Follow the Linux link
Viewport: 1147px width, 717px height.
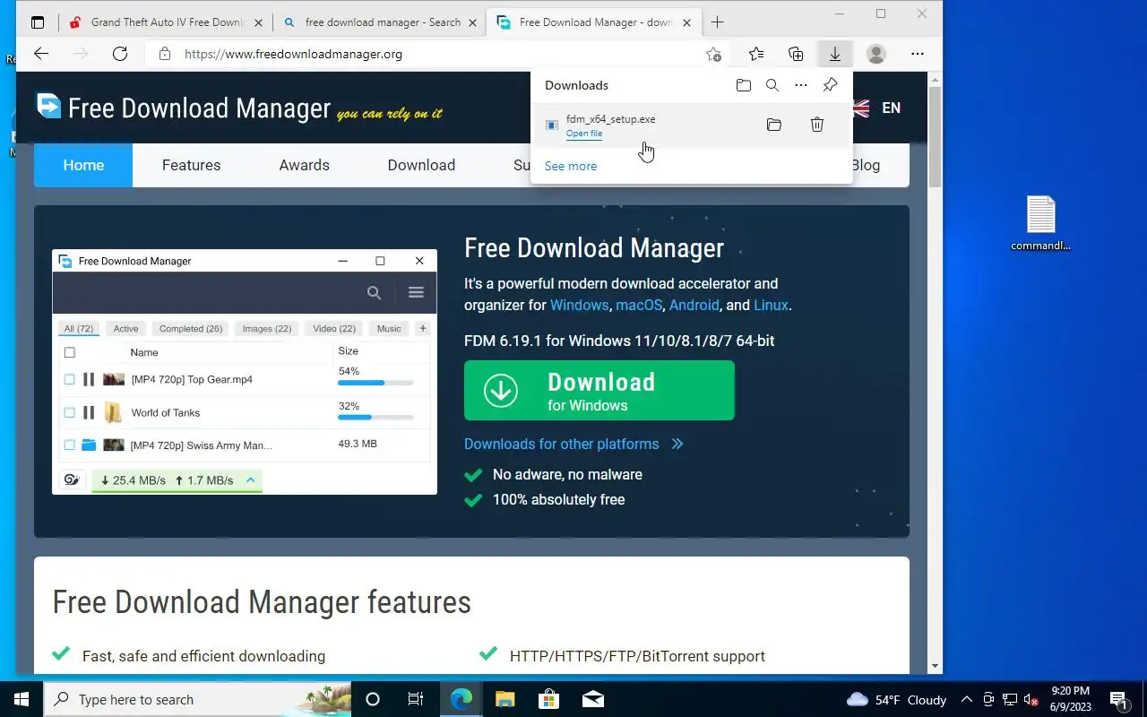[x=771, y=305]
